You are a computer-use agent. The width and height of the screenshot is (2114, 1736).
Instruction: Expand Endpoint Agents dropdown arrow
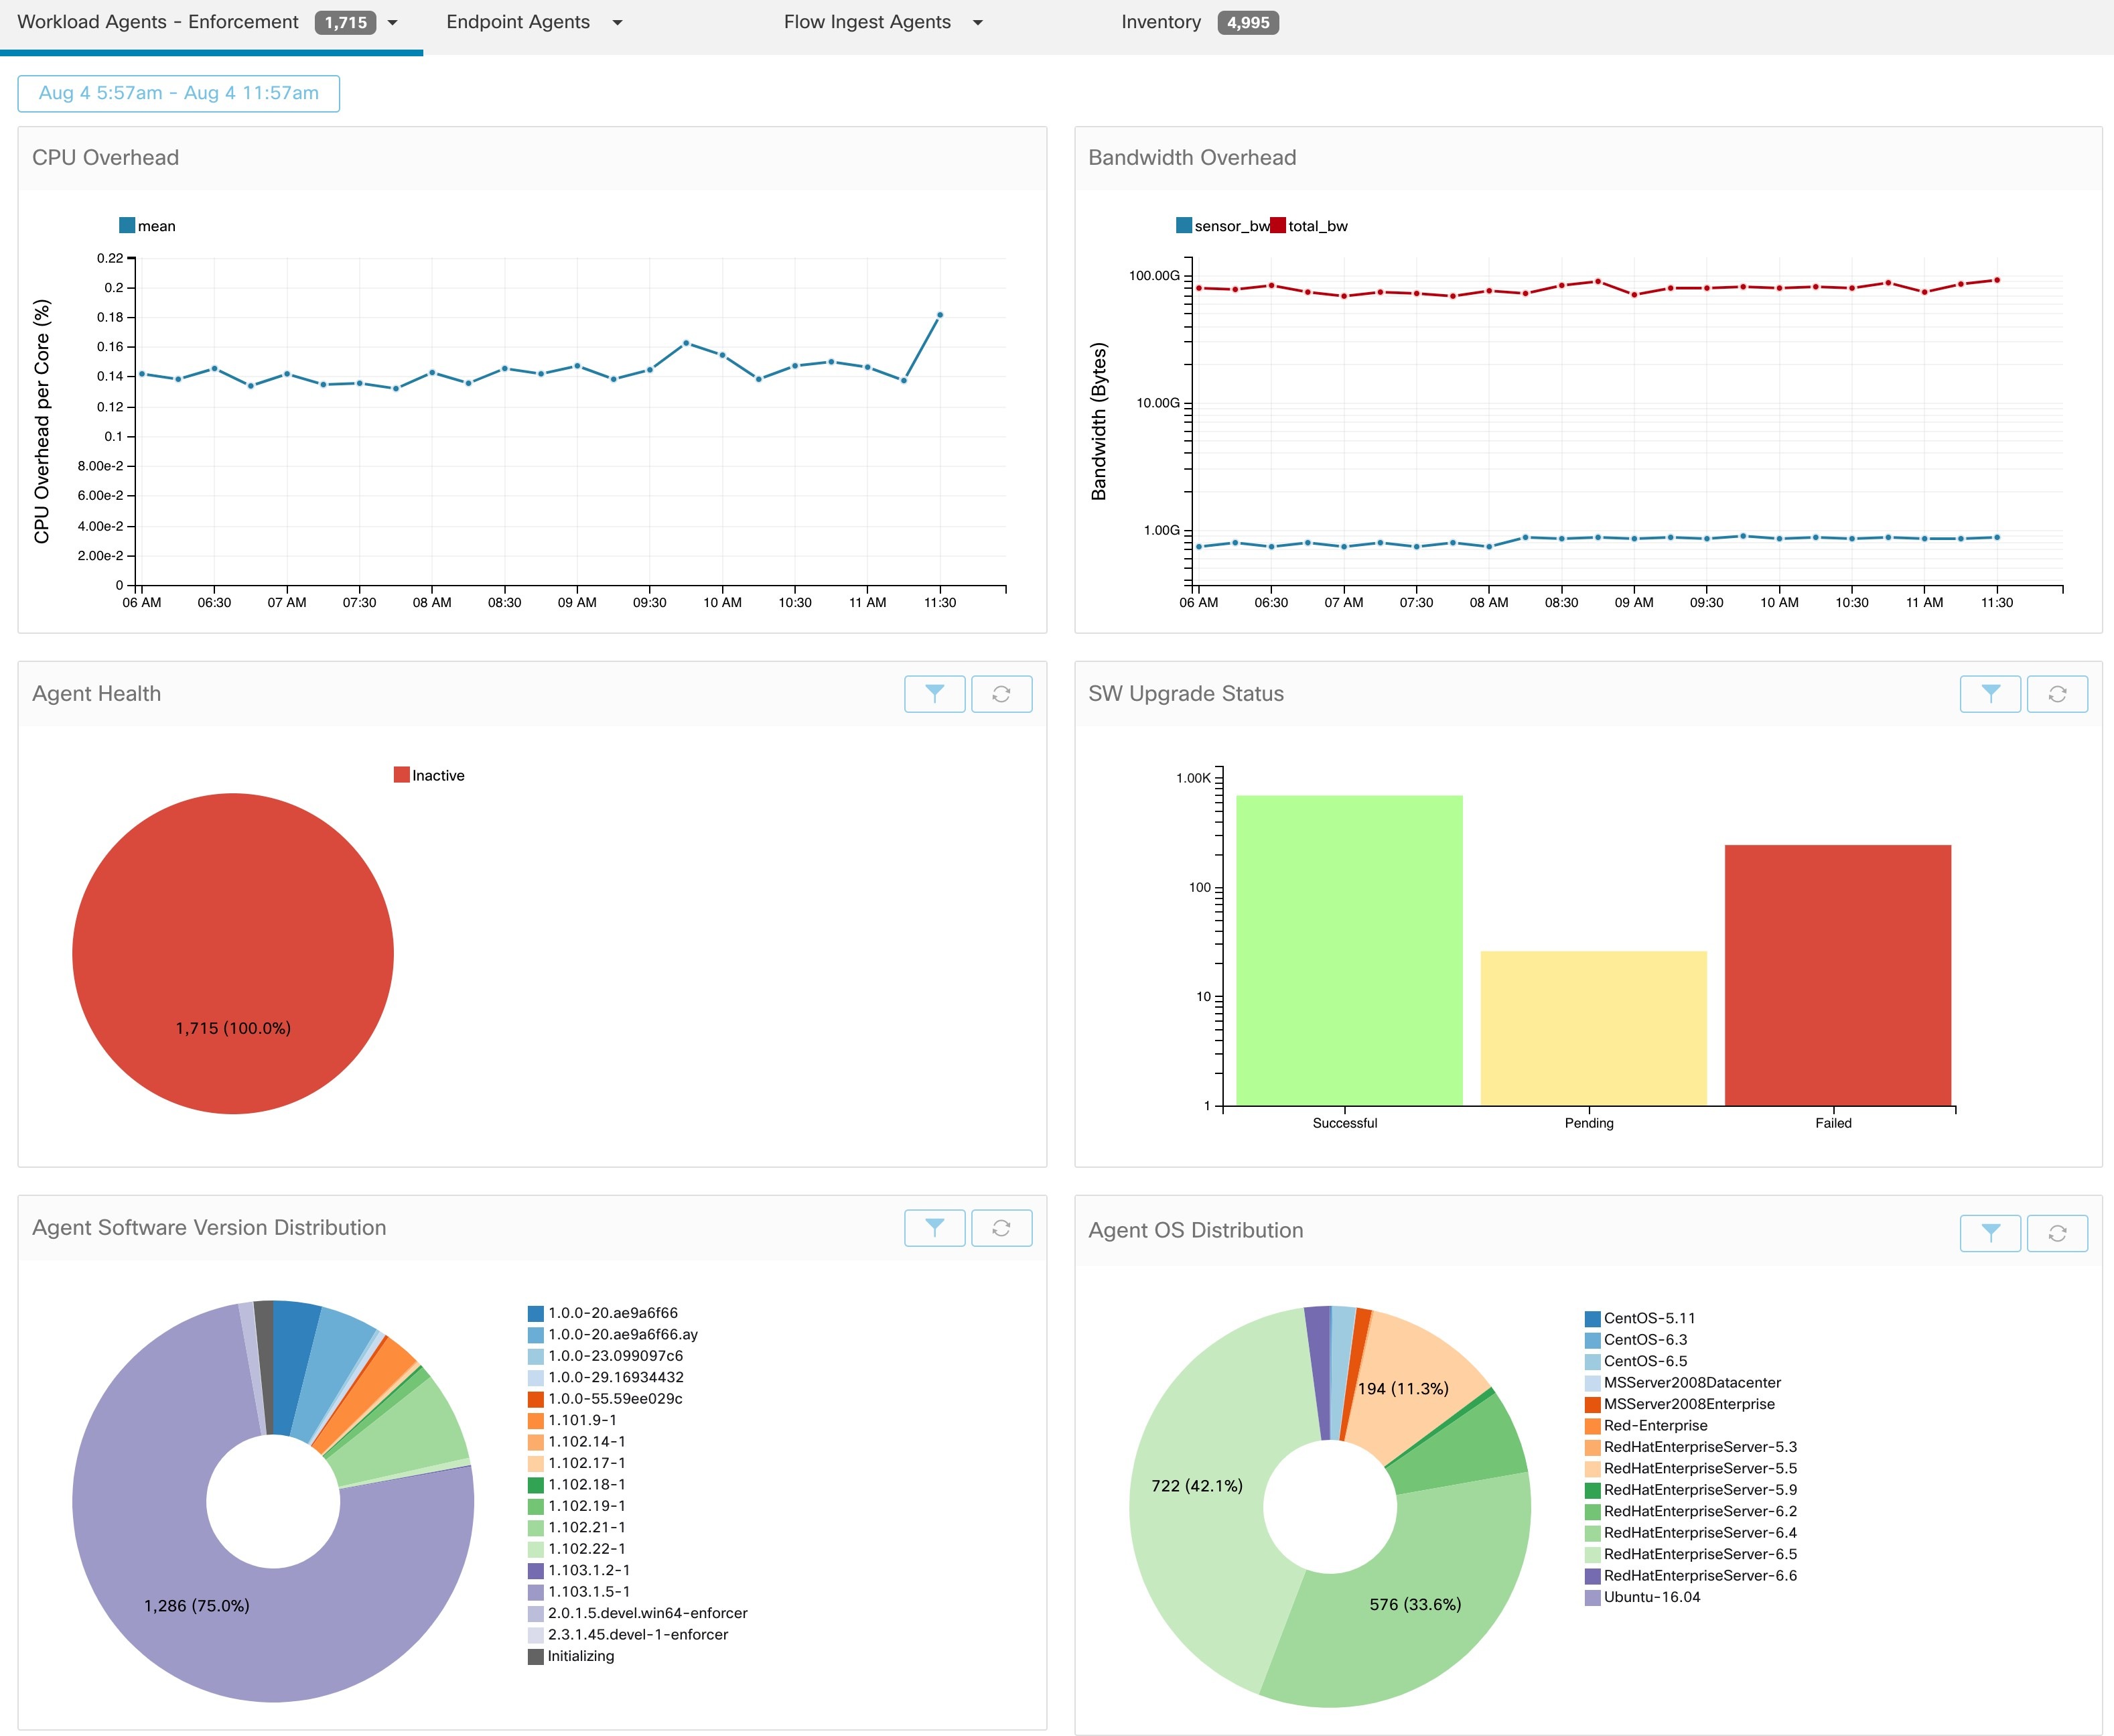point(618,22)
